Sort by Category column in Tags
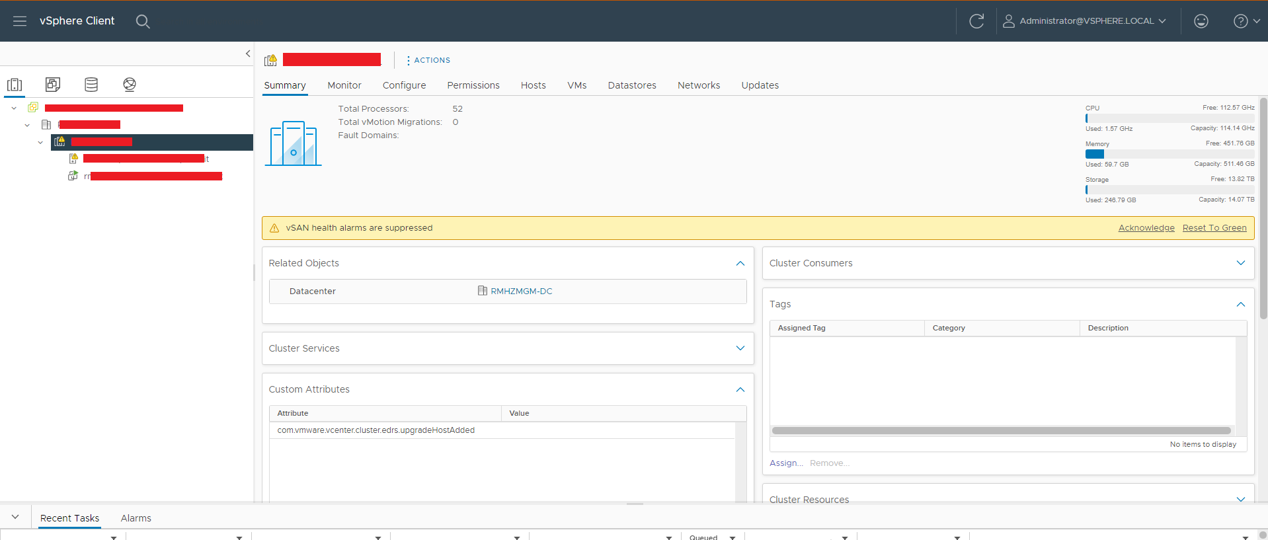The image size is (1268, 540). [1002, 328]
